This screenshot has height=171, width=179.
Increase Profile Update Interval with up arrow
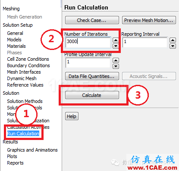[x=116, y=60]
